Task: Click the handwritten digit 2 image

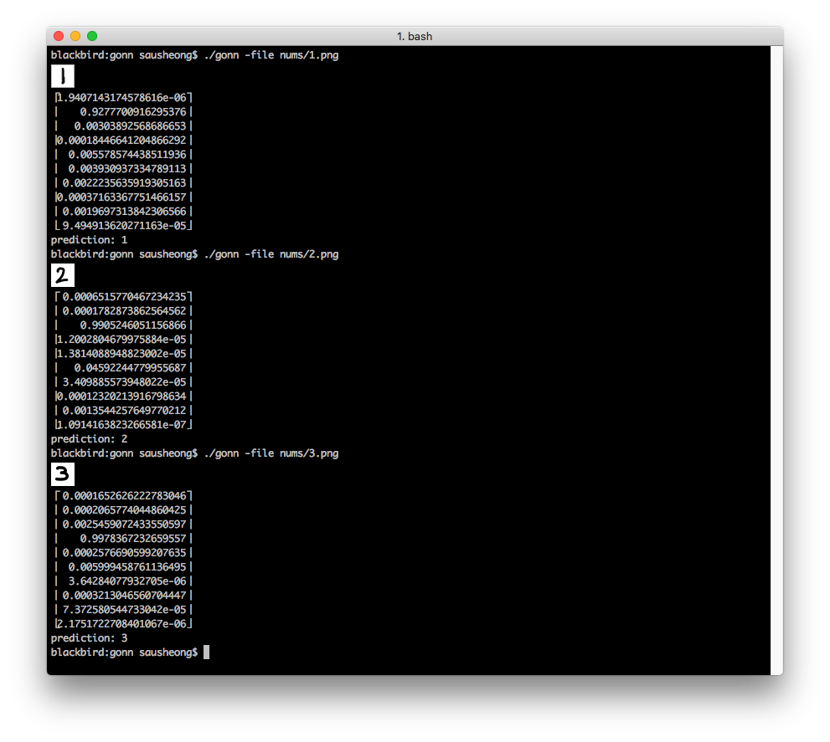Action: pos(63,275)
